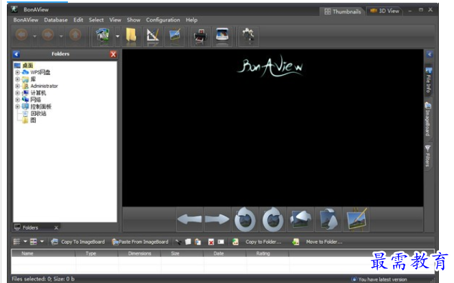
Task: Open the Database menu
Action: (56, 20)
